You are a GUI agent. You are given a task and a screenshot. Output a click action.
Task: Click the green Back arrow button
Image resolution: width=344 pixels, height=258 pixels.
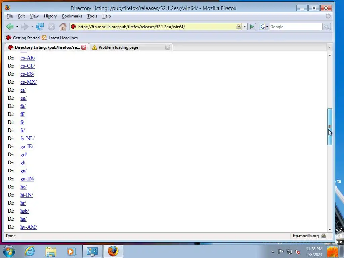[10, 27]
